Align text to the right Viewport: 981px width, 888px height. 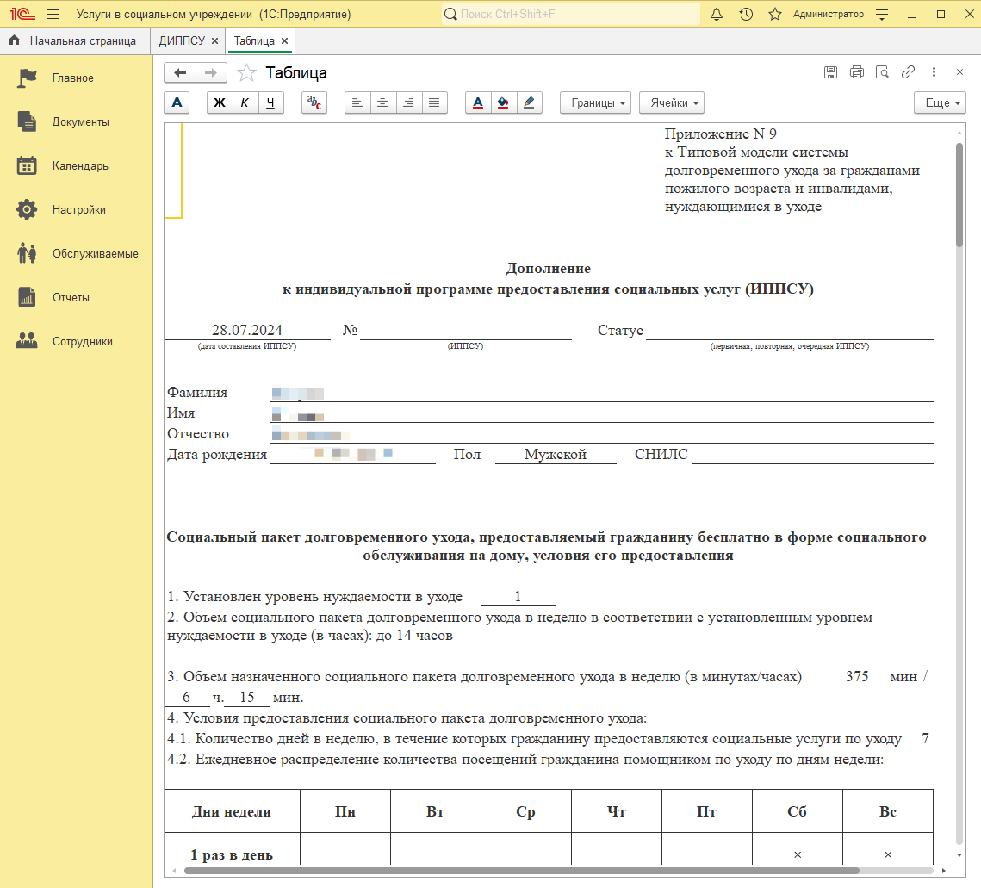408,102
